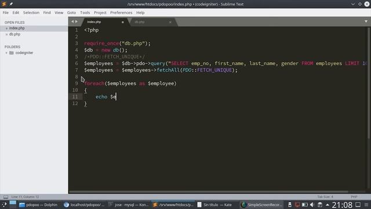Screen dimensions: 371x209
Task: Open the Edit menu
Action: click(x=16, y=13)
